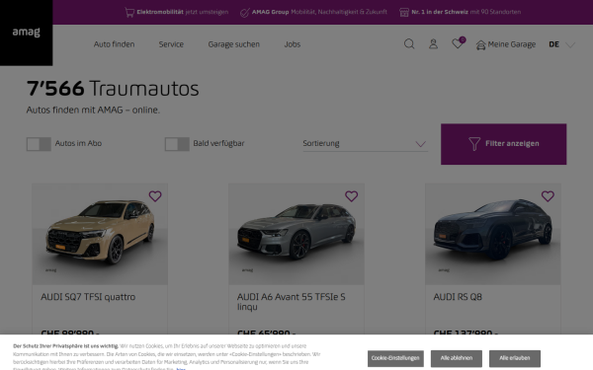The height and width of the screenshot is (370, 593).
Task: Click the Elektromobilität cart icon
Action: click(x=129, y=13)
